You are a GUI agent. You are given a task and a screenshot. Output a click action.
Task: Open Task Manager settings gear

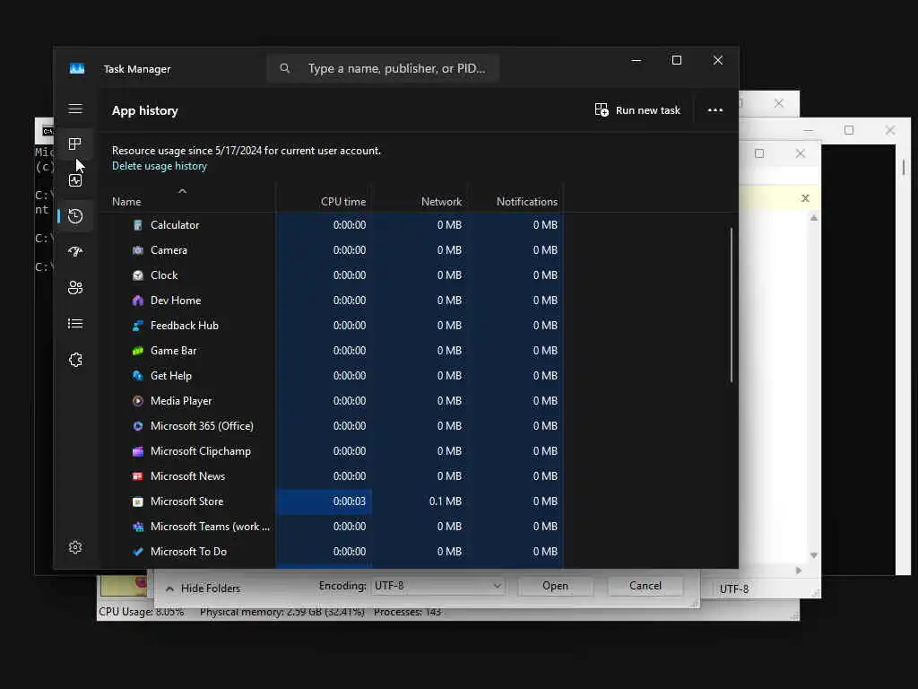(x=75, y=547)
